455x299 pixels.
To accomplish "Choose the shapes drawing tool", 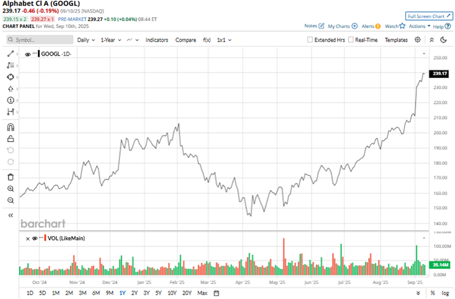I will pyautogui.click(x=10, y=77).
